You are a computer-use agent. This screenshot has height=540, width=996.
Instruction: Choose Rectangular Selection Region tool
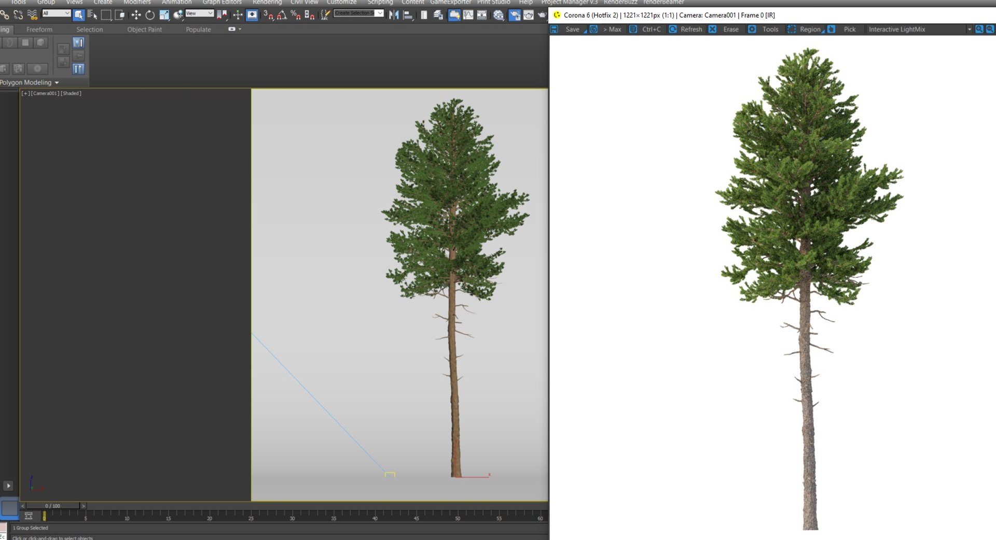tap(106, 15)
